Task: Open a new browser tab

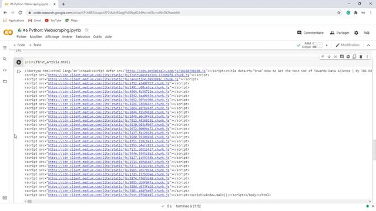Action: point(63,4)
